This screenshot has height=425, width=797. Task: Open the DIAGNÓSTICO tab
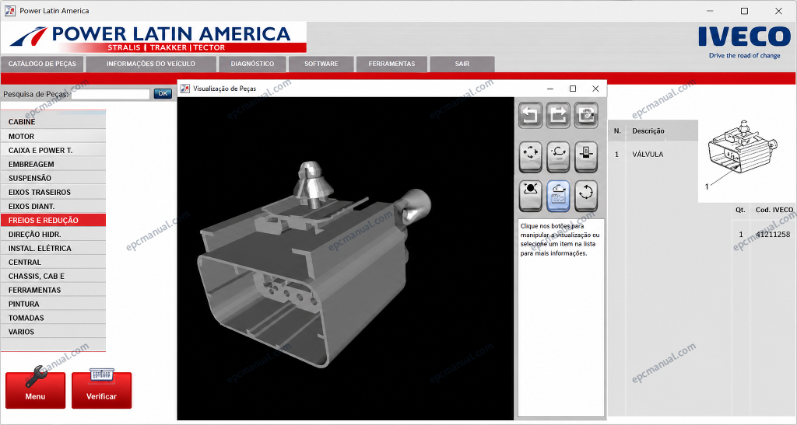click(252, 64)
